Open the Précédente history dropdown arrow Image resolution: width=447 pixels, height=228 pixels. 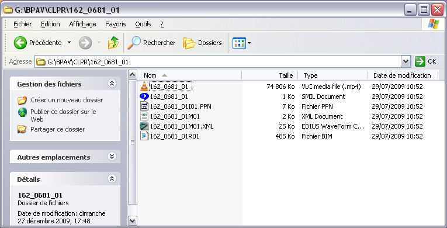(70, 43)
